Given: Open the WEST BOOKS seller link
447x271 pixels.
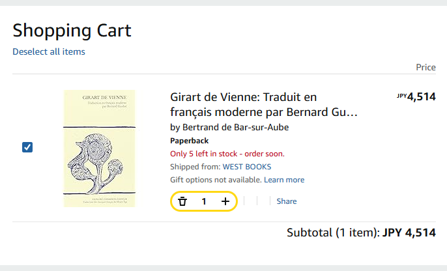Looking at the screenshot, I should pyautogui.click(x=247, y=167).
